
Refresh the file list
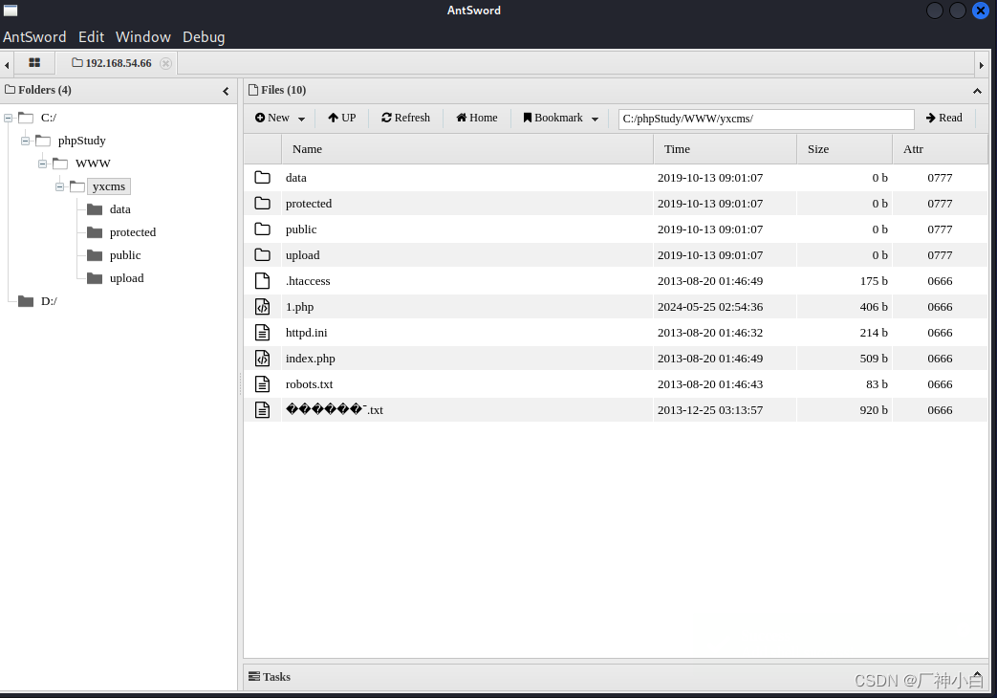coord(405,118)
